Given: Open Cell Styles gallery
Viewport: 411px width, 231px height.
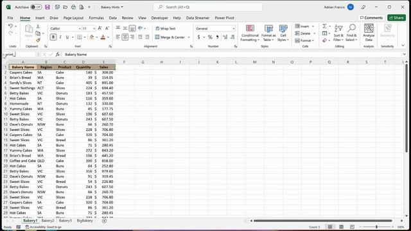Looking at the screenshot, I should 283,33.
